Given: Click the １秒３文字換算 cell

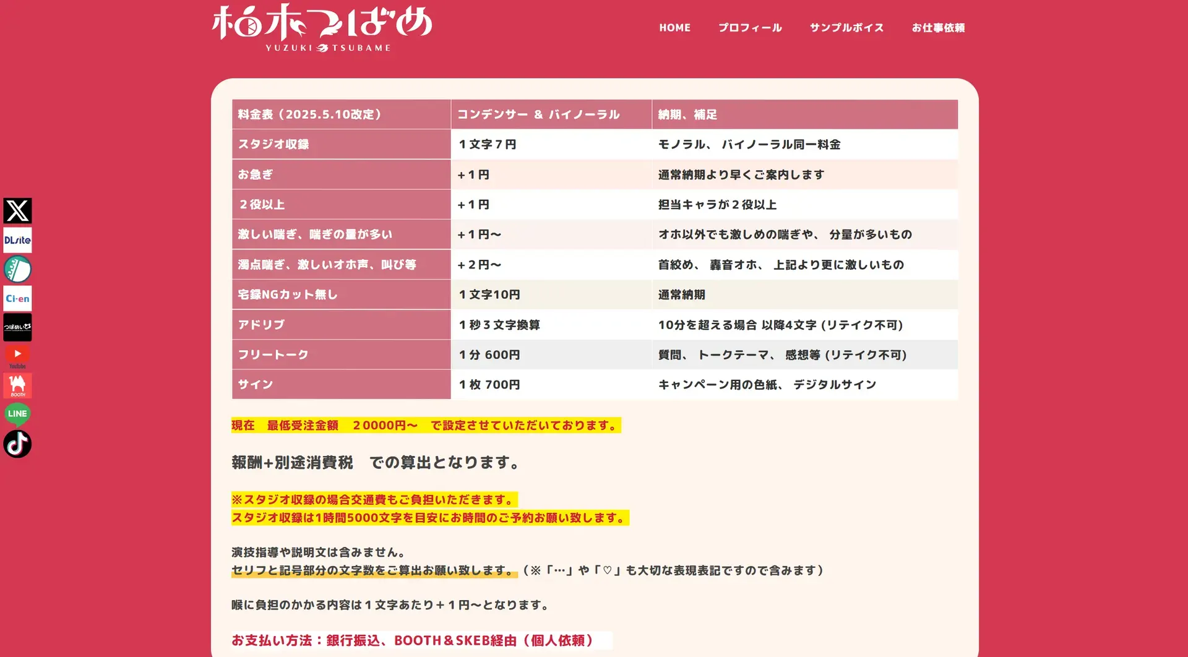Looking at the screenshot, I should (551, 325).
